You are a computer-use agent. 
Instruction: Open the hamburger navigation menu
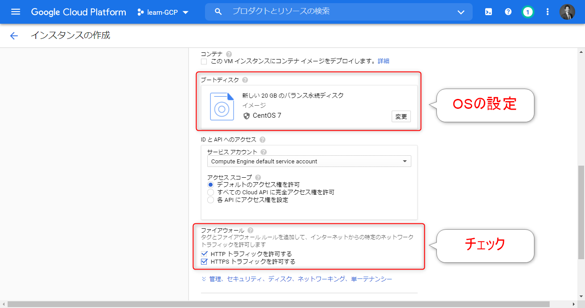click(x=16, y=12)
